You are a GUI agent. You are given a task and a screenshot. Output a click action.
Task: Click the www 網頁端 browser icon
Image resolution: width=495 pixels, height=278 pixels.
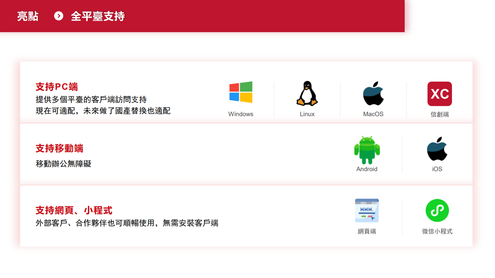(367, 211)
